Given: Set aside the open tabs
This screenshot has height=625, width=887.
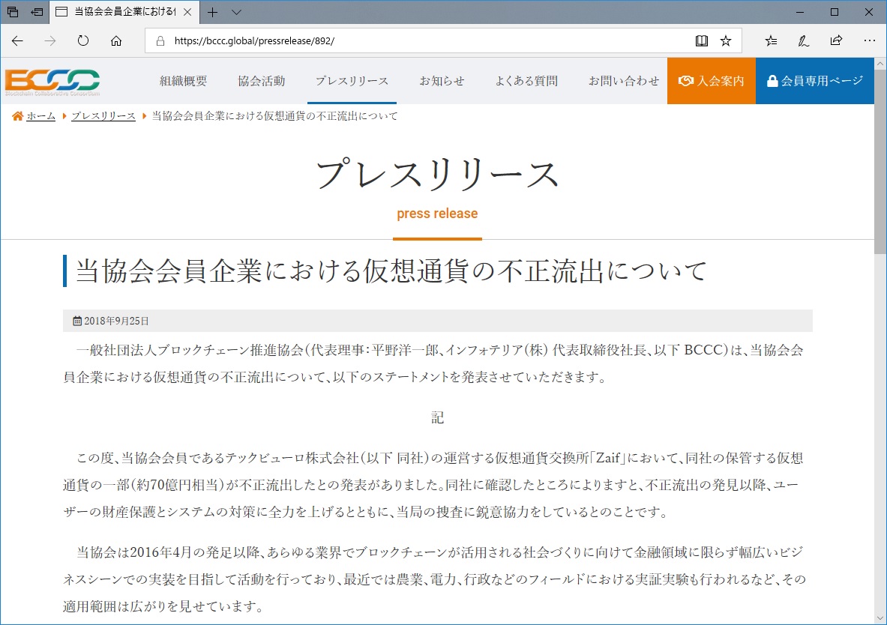Looking at the screenshot, I should click(x=12, y=12).
